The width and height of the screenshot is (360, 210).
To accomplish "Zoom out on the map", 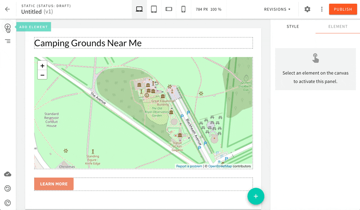I will coord(42,75).
